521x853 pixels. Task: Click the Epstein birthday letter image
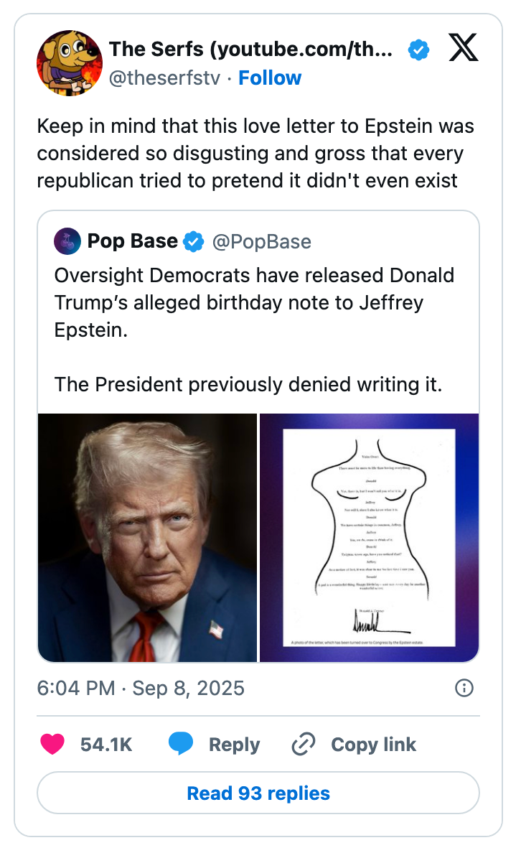click(x=369, y=536)
